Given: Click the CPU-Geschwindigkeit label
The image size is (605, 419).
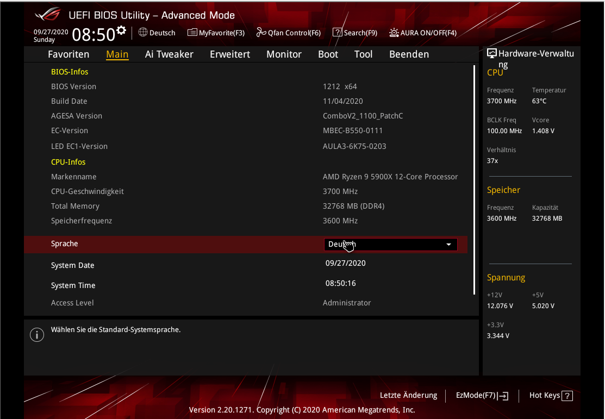Looking at the screenshot, I should point(87,191).
